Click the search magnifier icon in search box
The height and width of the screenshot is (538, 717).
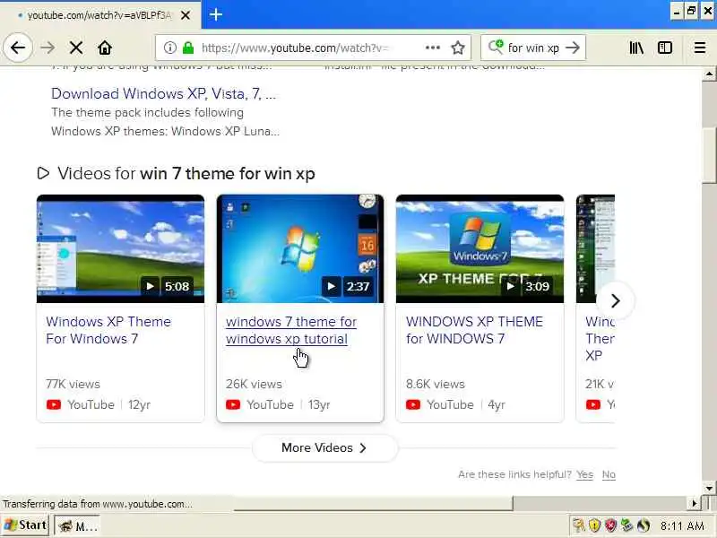click(x=496, y=48)
